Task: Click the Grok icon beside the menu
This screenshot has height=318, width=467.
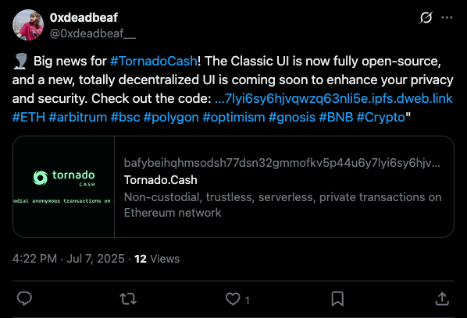Action: coord(426,18)
